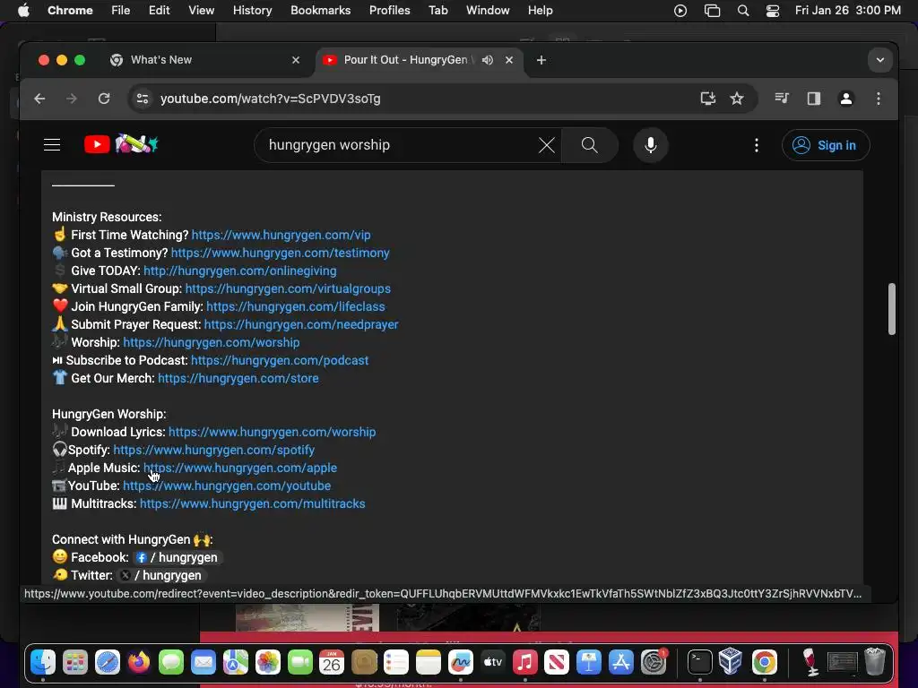Install app icon in address bar

click(x=708, y=99)
